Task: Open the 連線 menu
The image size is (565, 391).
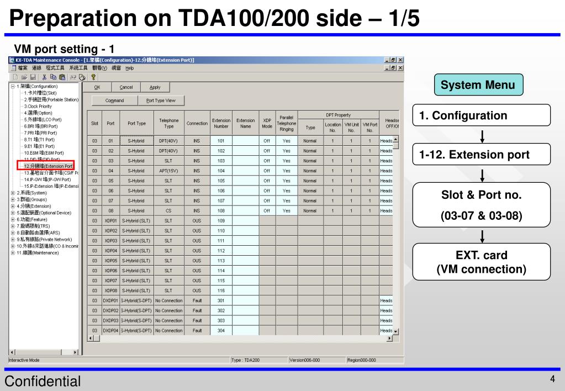Action: pyautogui.click(x=36, y=68)
